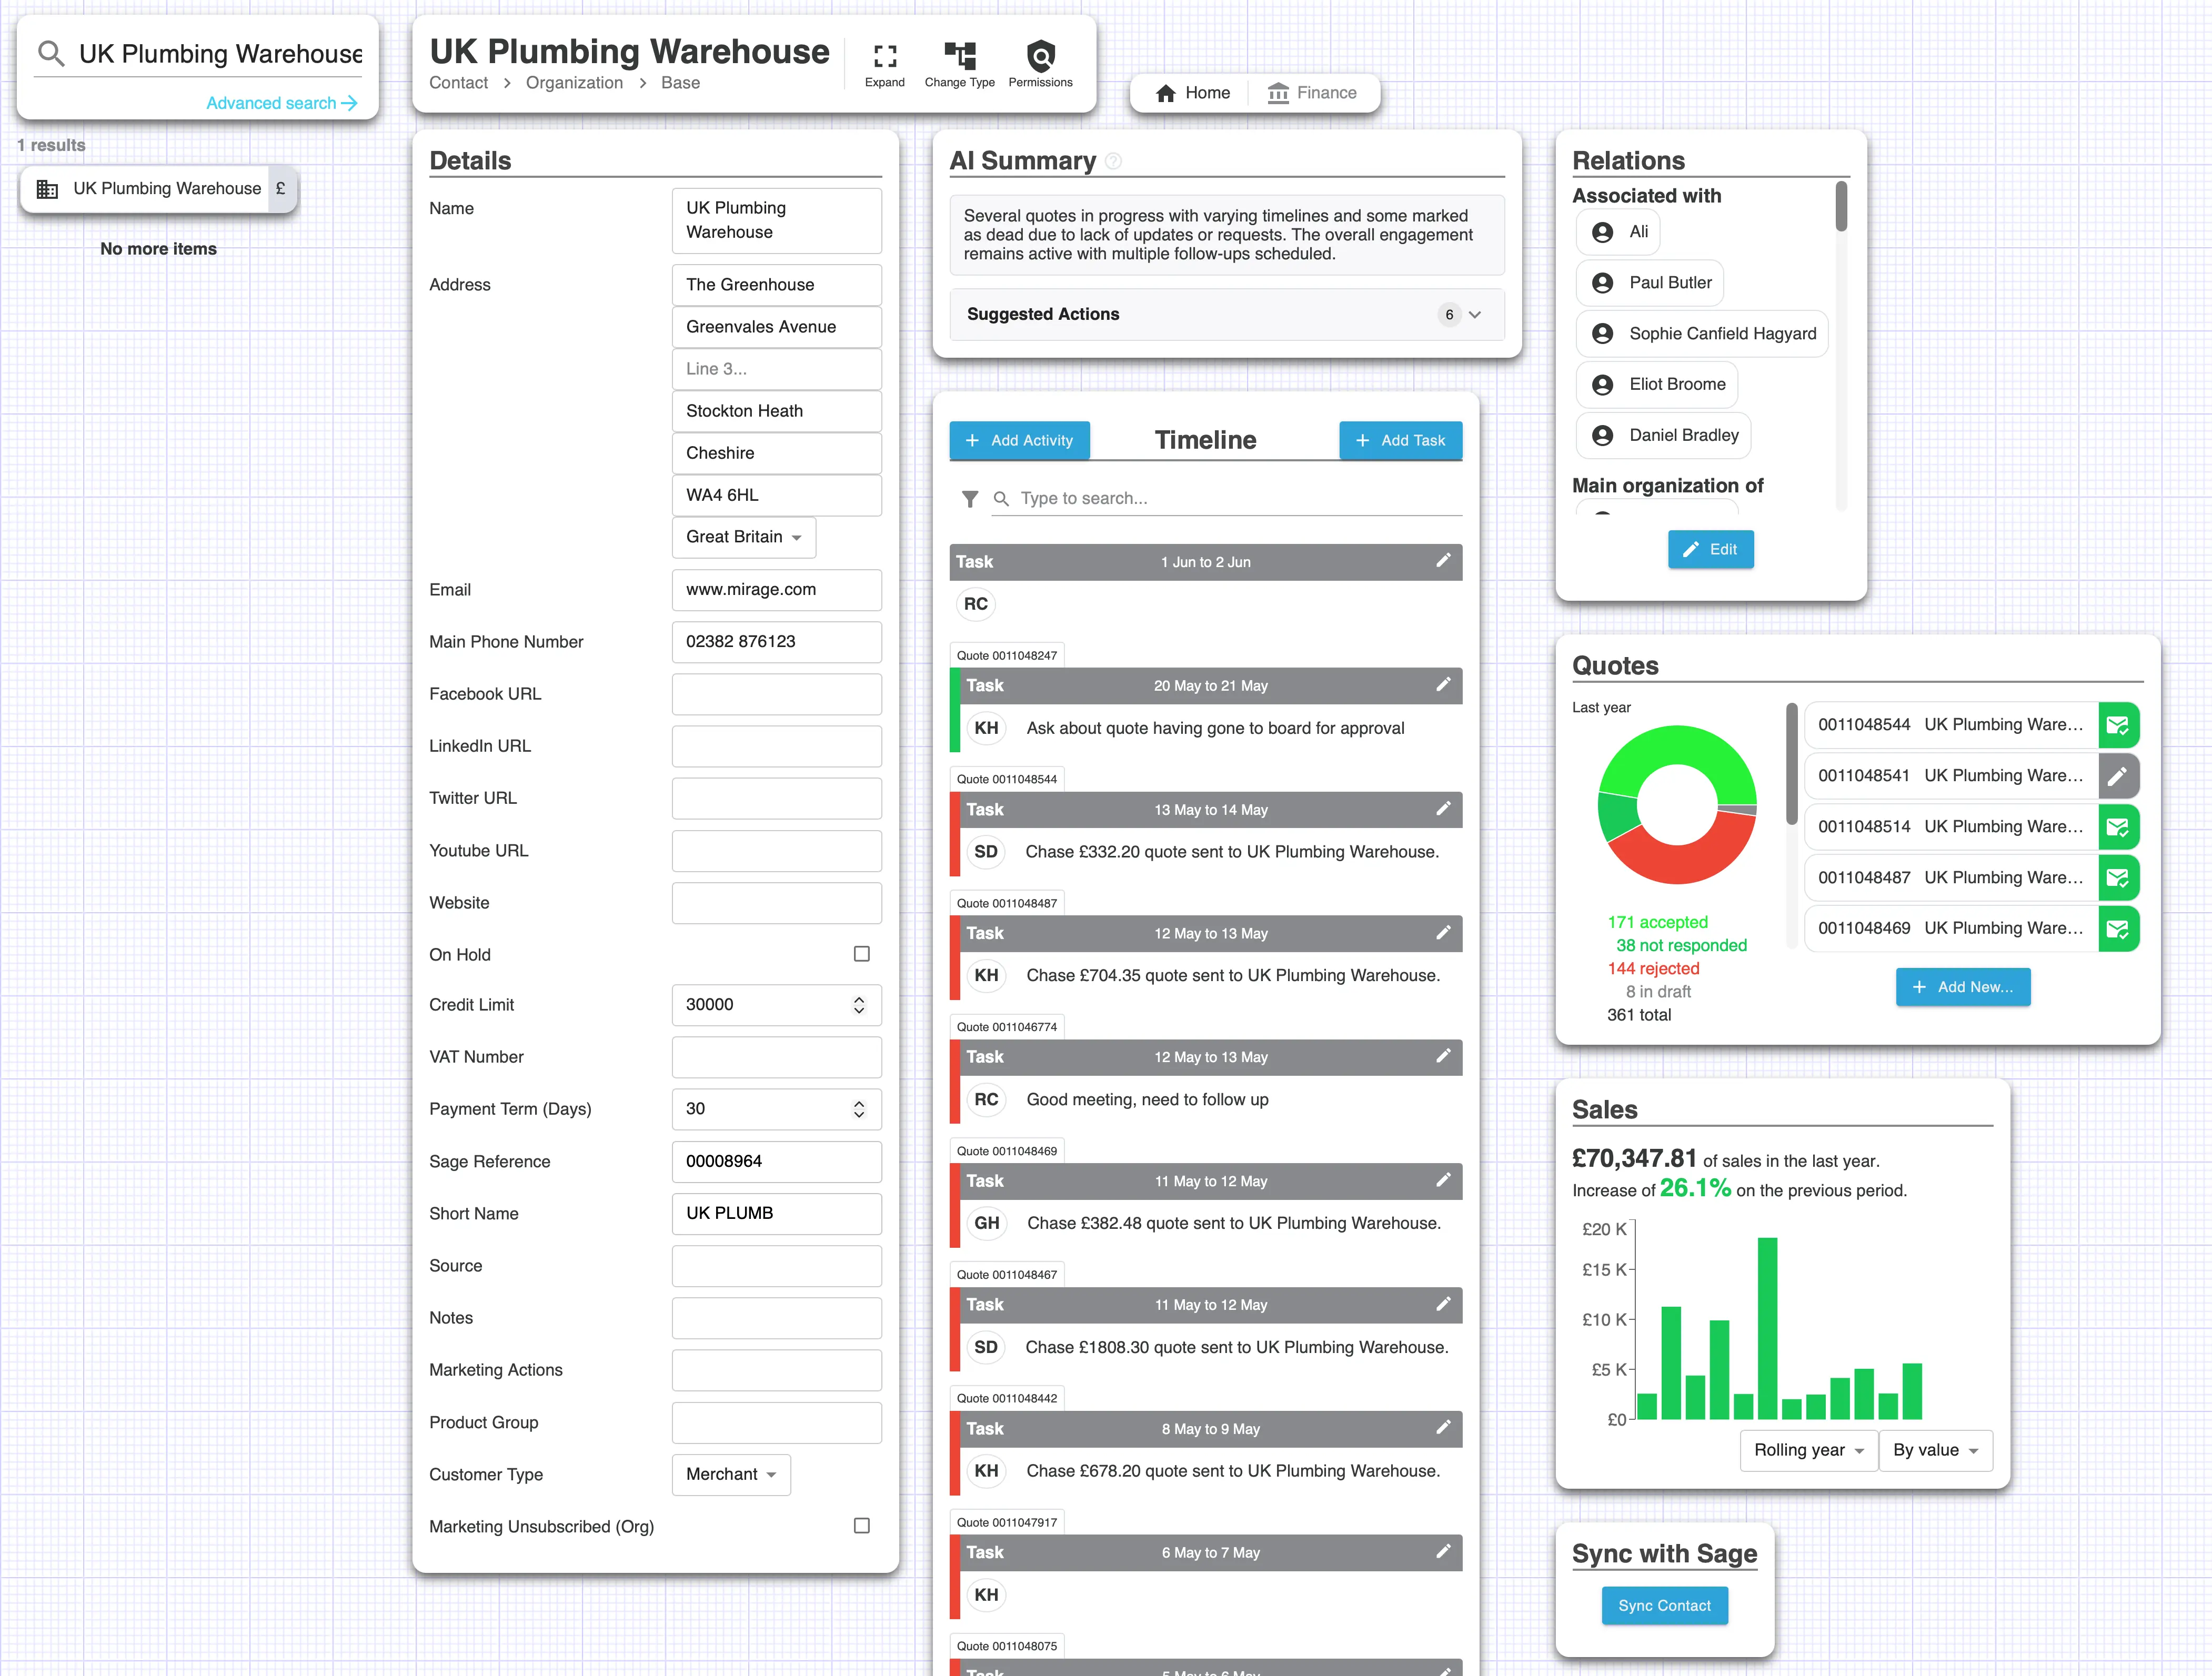The image size is (2212, 1676).
Task: Click accepted status icon for quote 0011048487
Action: coord(2118,878)
